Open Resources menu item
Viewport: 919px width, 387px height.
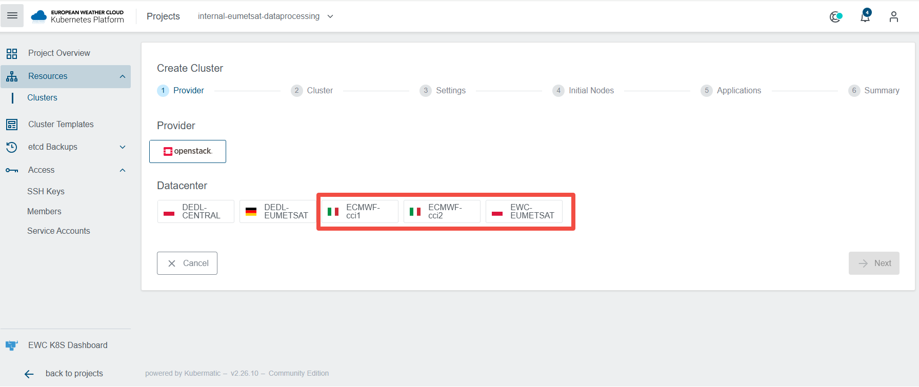point(66,76)
